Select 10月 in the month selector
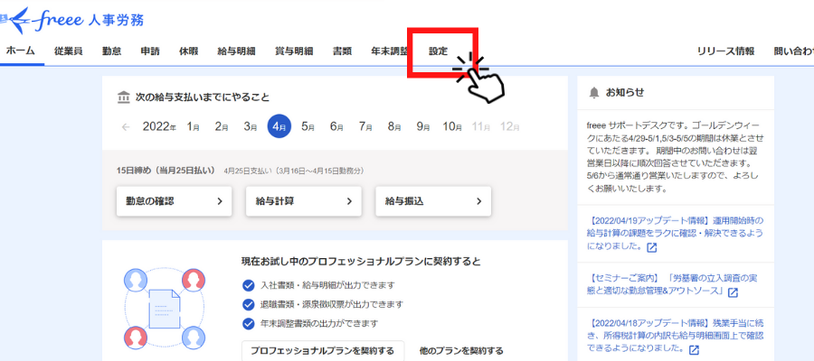This screenshot has height=361, width=814. click(x=453, y=126)
